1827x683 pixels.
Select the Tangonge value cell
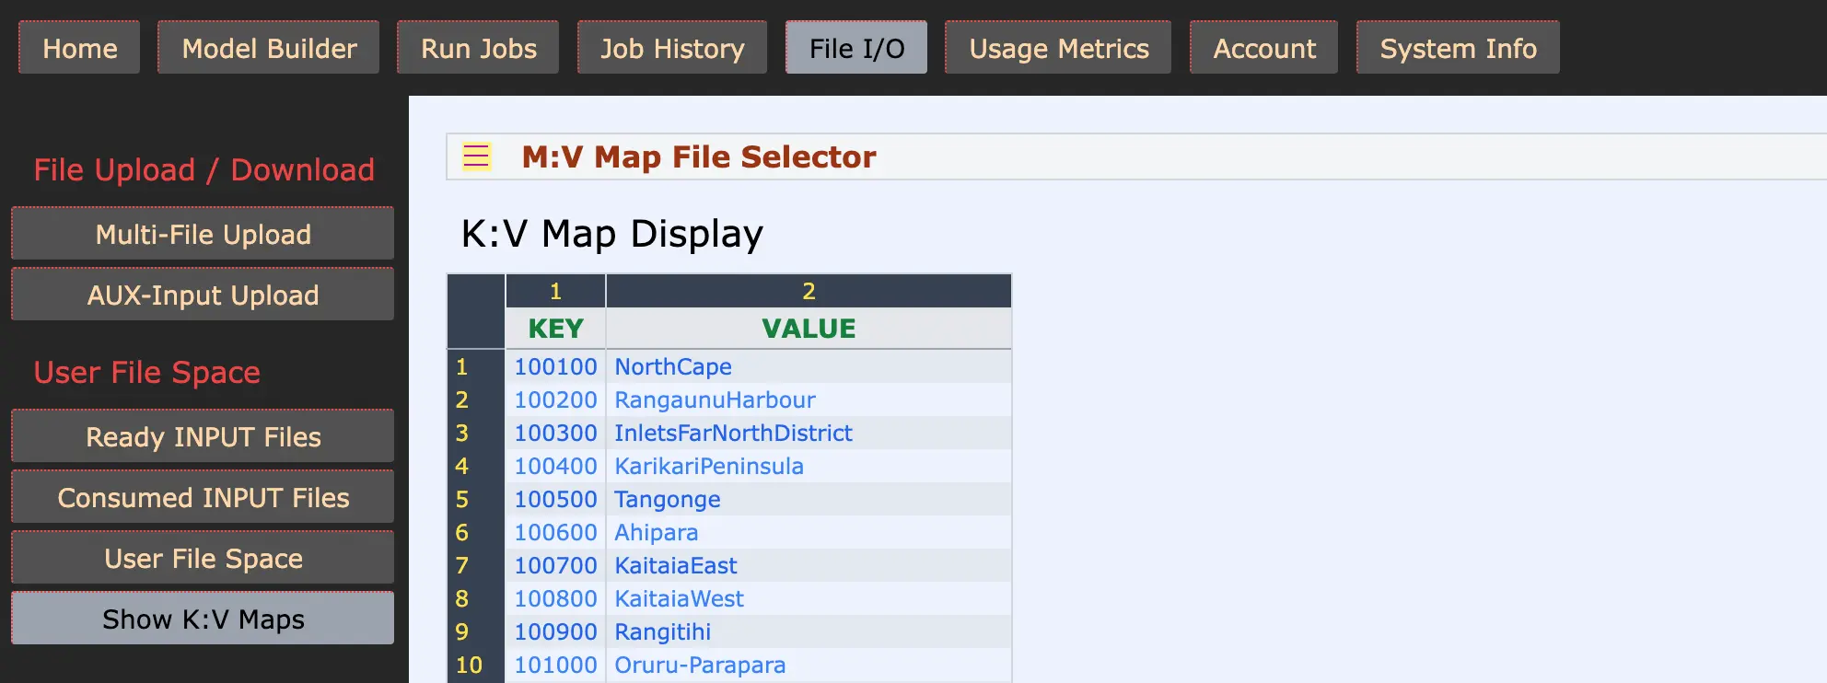click(809, 499)
